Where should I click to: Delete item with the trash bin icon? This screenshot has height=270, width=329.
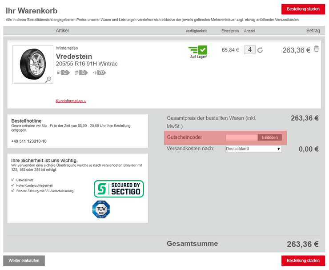(317, 49)
